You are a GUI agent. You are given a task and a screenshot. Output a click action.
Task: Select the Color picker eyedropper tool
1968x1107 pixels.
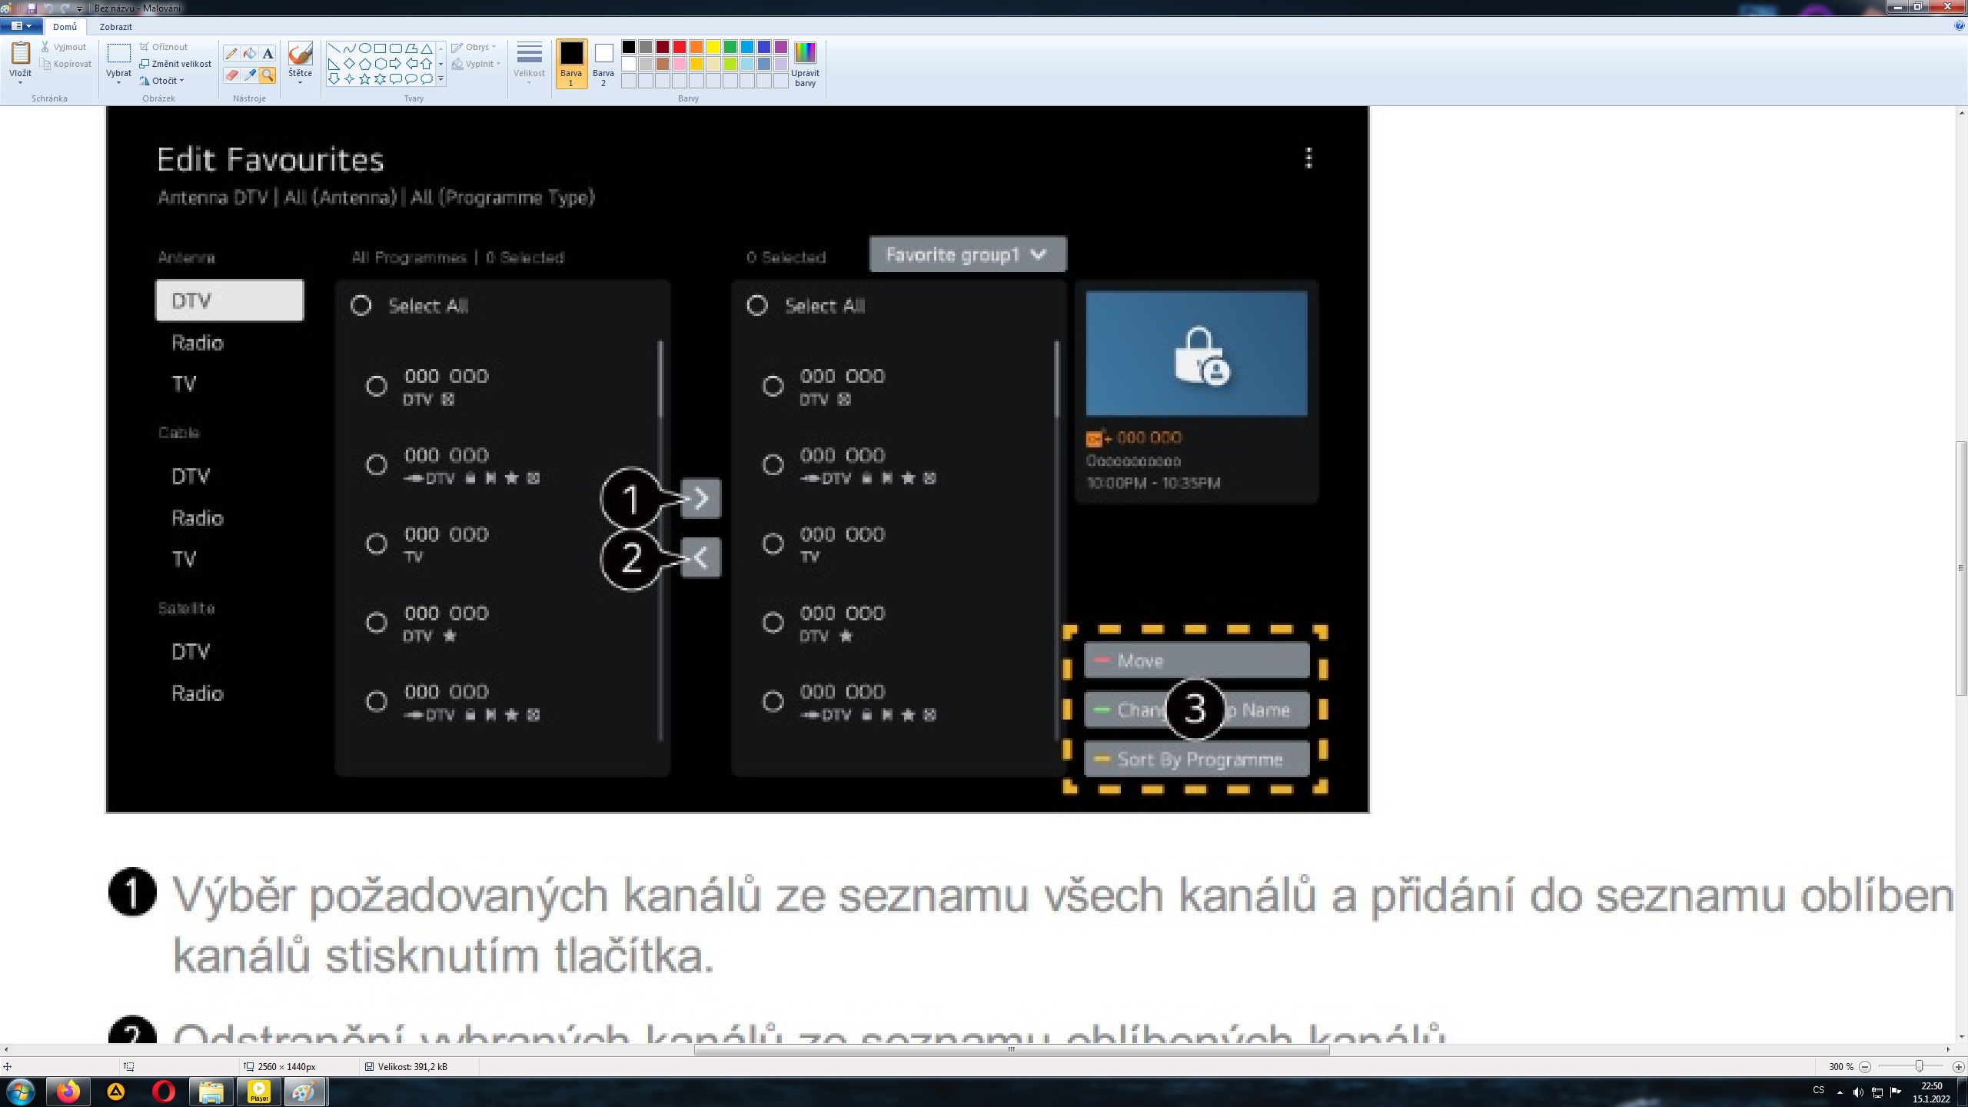(249, 75)
